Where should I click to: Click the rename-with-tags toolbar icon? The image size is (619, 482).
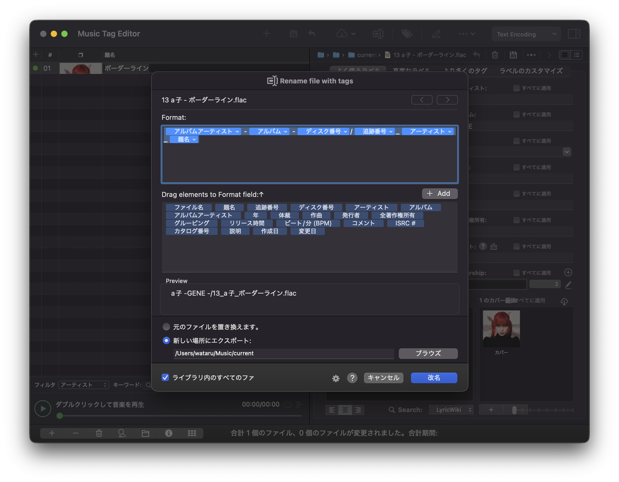click(378, 34)
